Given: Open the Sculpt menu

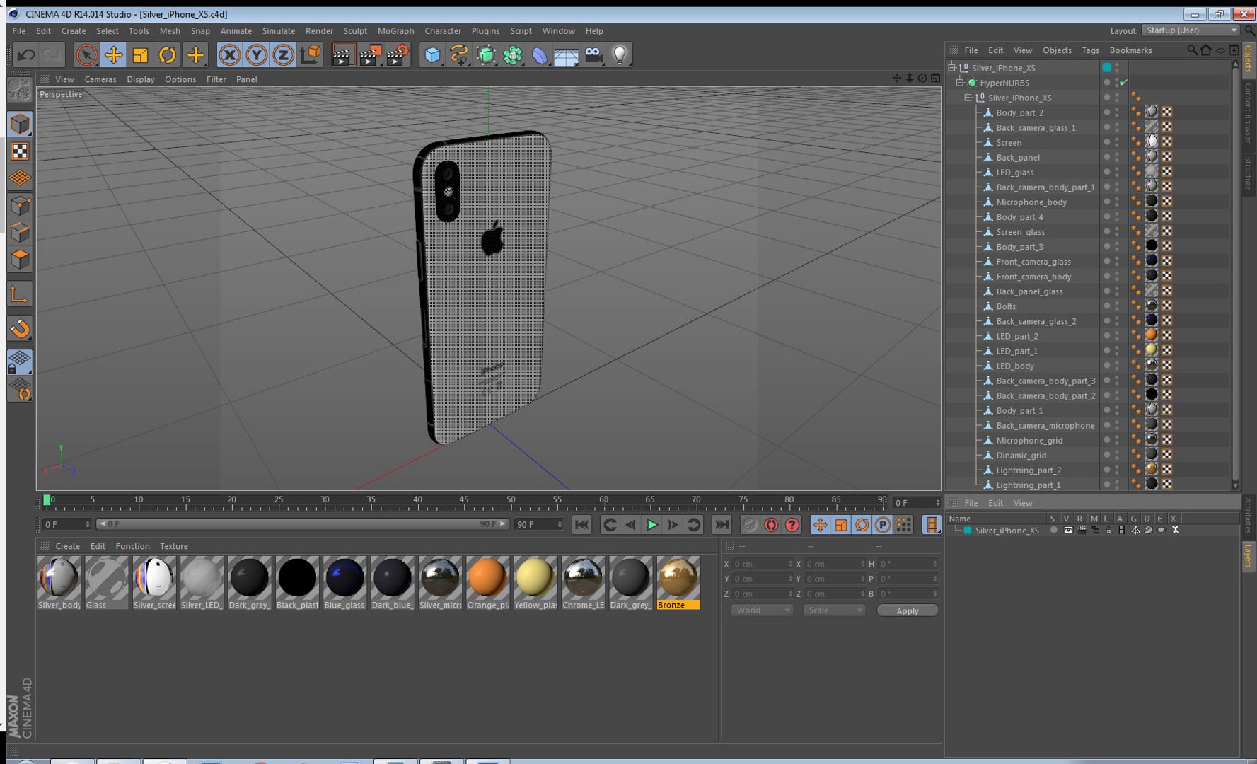Looking at the screenshot, I should 355,30.
